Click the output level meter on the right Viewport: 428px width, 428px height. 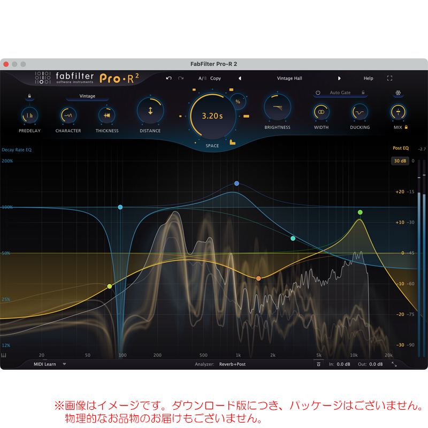(422, 258)
